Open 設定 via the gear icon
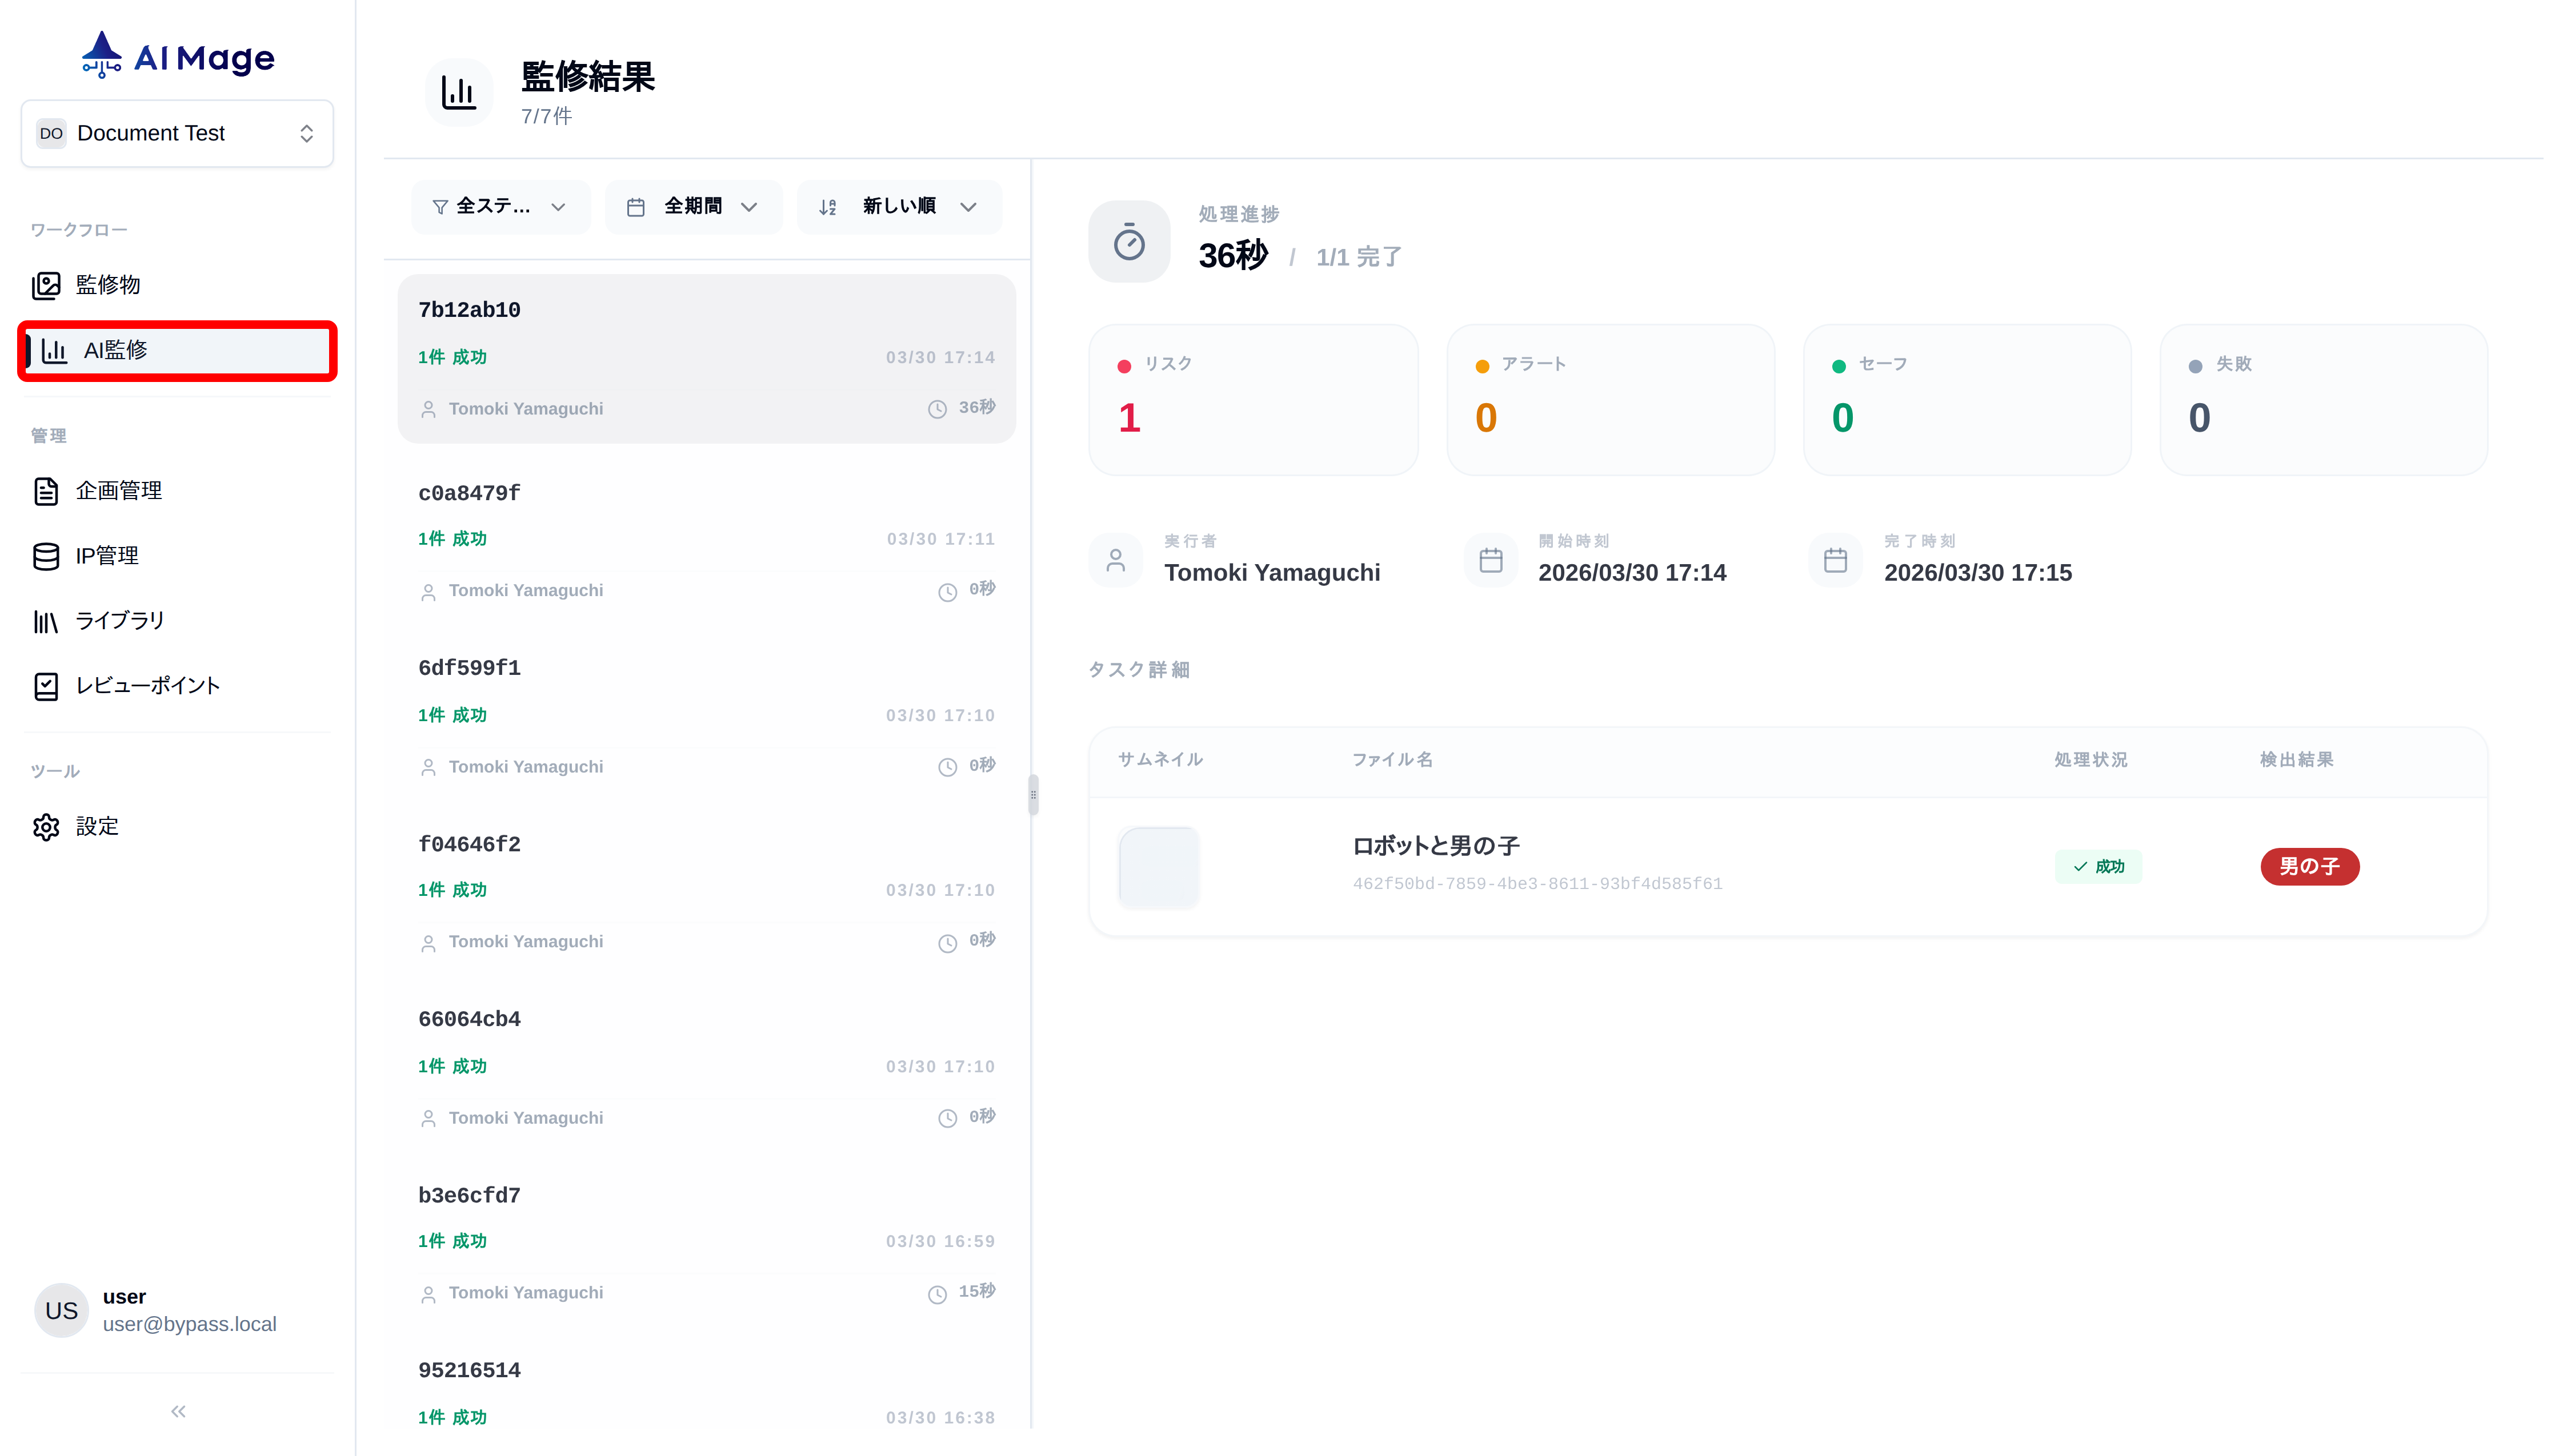Image resolution: width=2571 pixels, height=1456 pixels. point(46,827)
